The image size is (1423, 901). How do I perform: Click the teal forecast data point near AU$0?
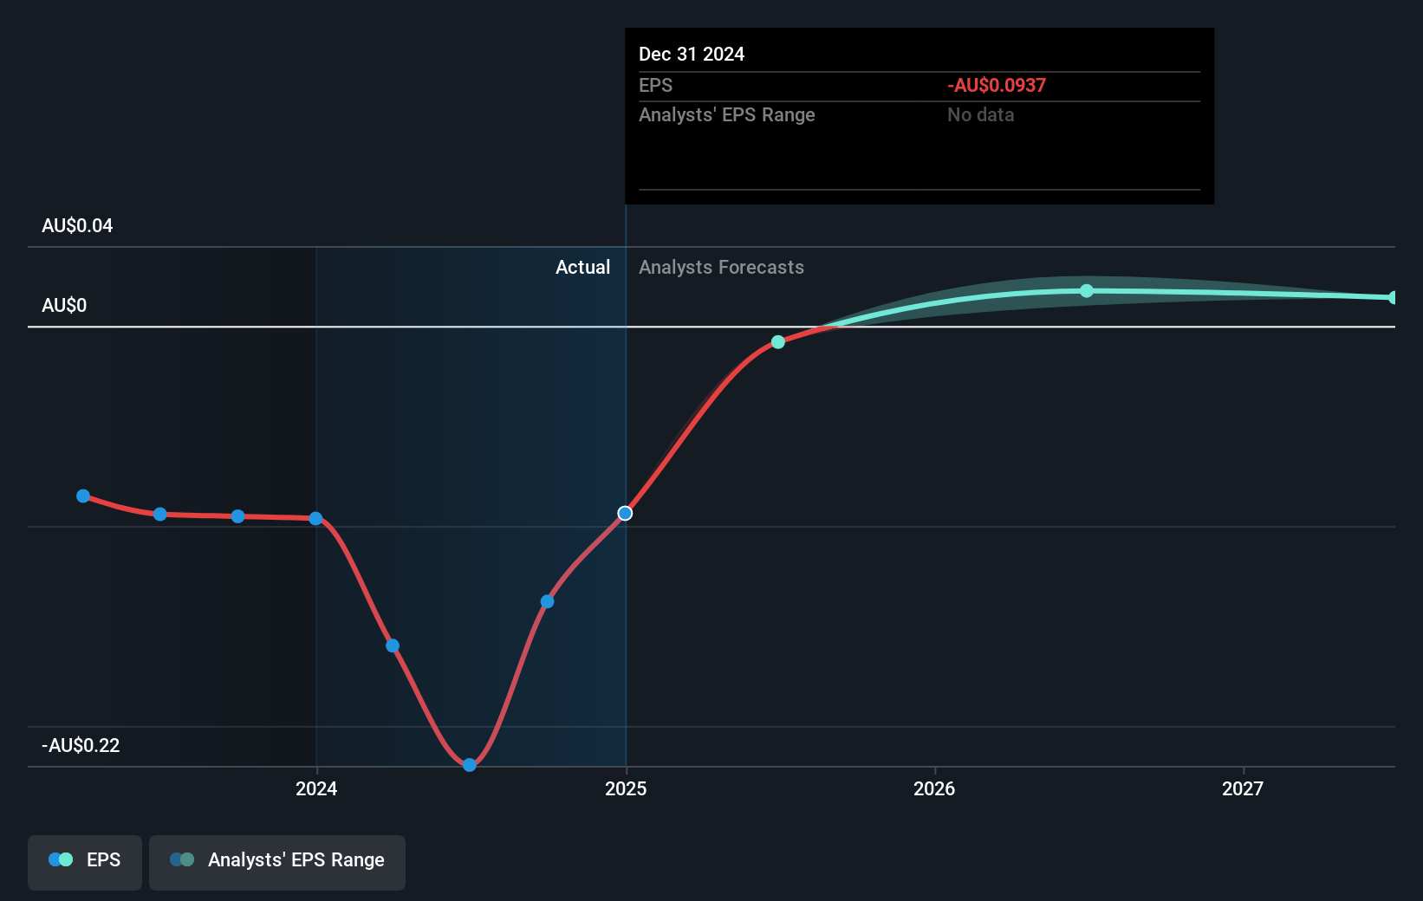777,341
